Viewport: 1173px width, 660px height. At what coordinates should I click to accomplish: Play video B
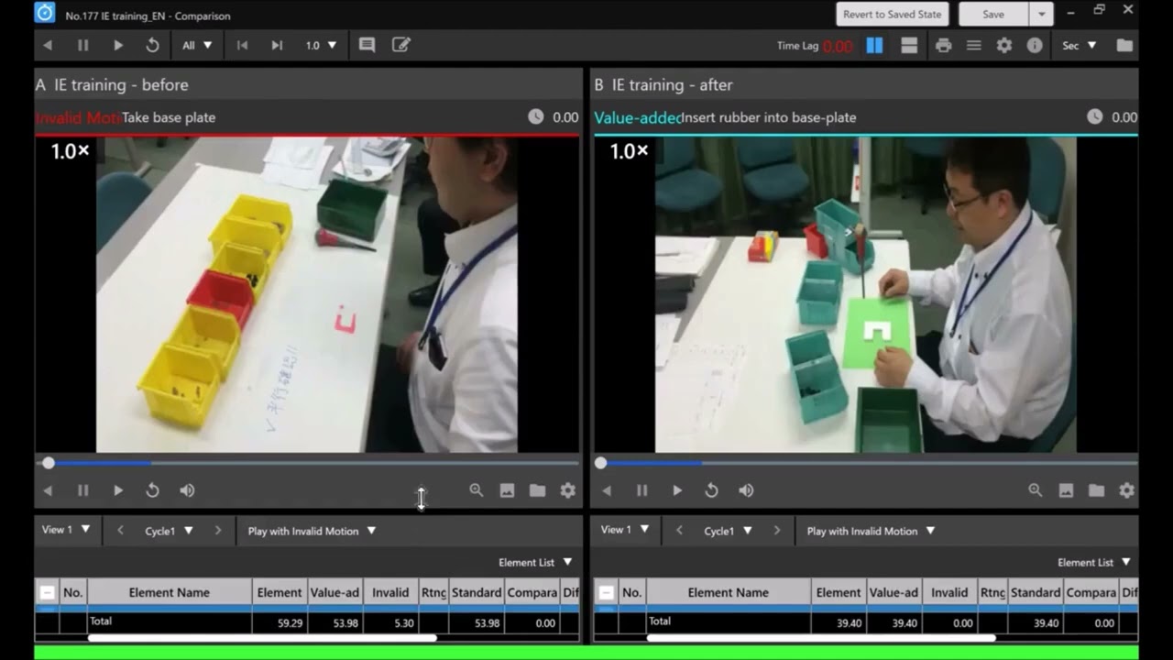point(676,490)
